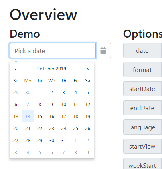Screen dimensions: 162x169
Task: Select grayed-out November 9 date
Action: 87,152
